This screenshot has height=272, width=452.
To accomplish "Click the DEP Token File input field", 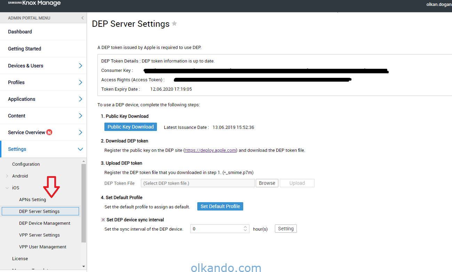I will (198, 183).
